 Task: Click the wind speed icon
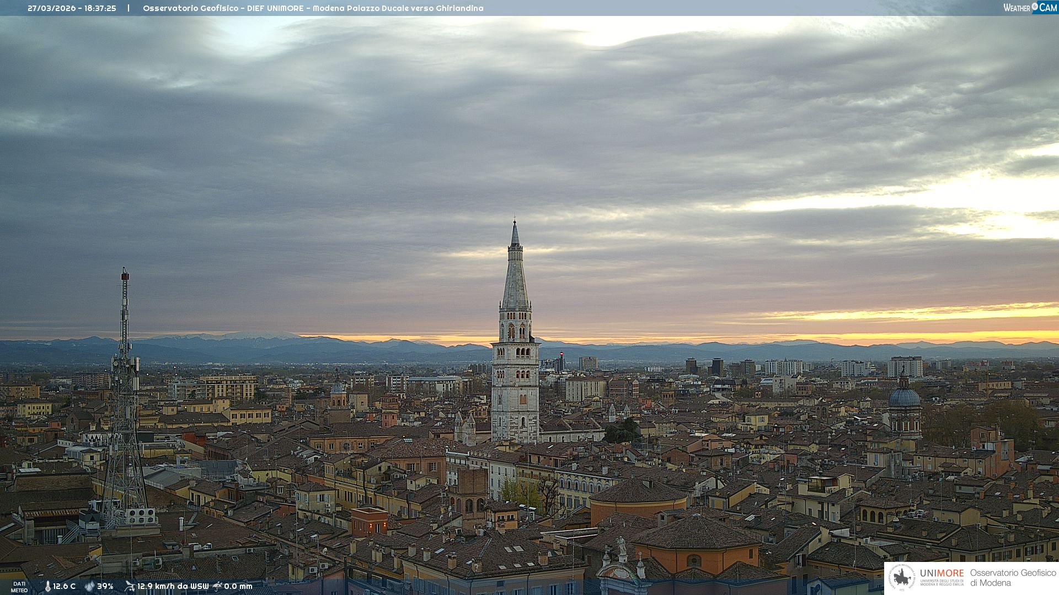point(130,586)
